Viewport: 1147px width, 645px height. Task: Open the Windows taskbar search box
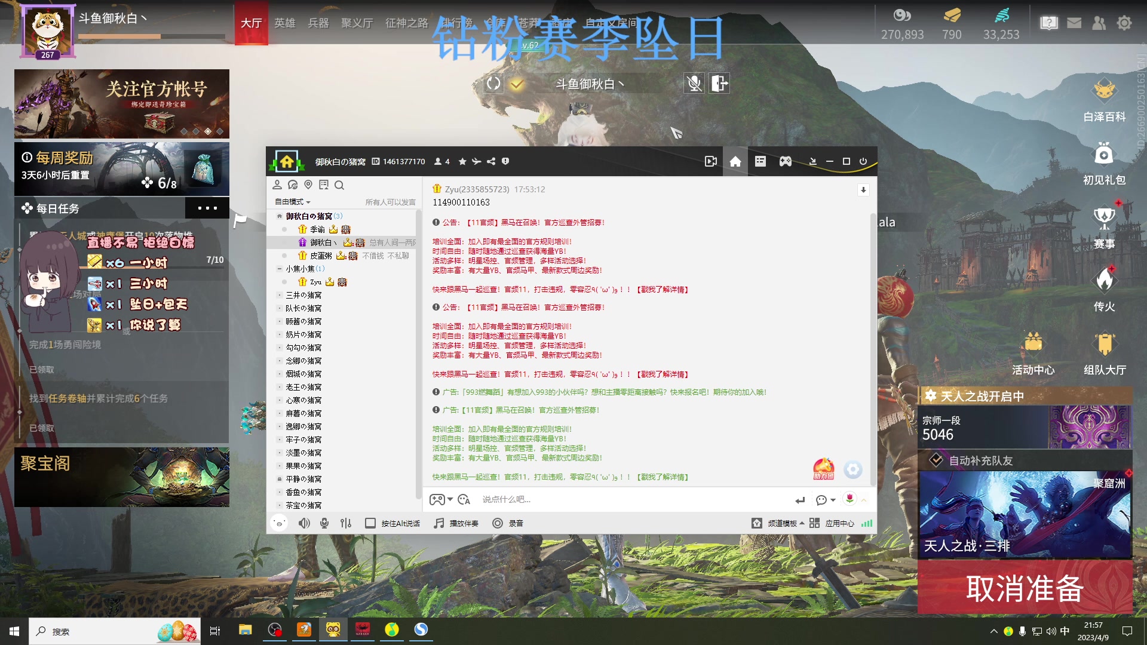pyautogui.click(x=115, y=631)
